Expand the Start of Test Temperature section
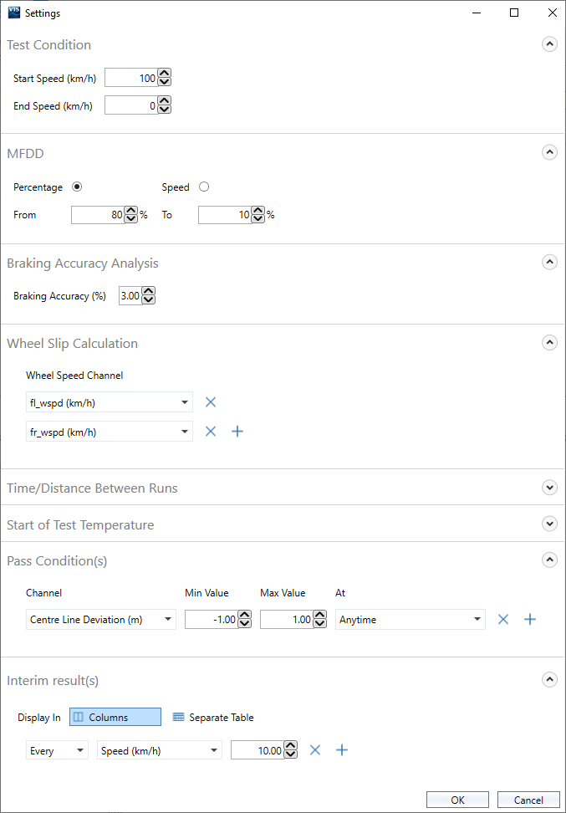Screen dimensions: 566x813 (x=549, y=524)
